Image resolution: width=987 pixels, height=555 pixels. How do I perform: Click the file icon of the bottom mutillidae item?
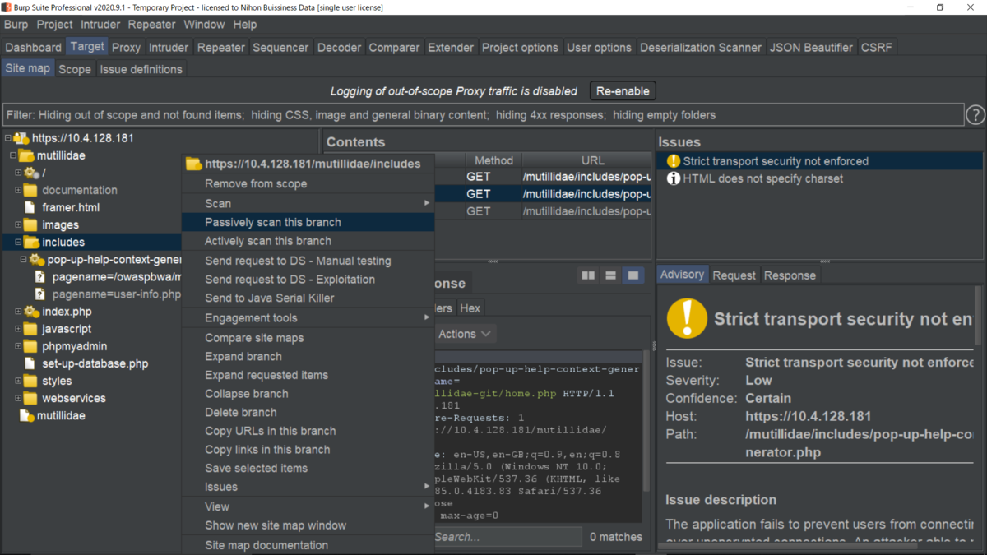pyautogui.click(x=26, y=415)
